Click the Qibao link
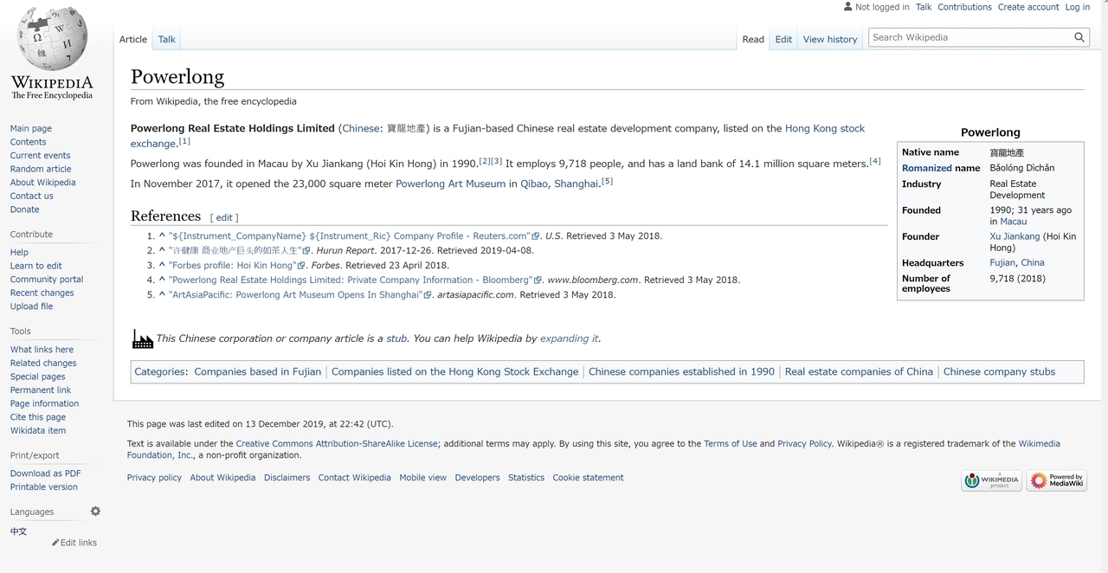1108x573 pixels. coord(534,183)
